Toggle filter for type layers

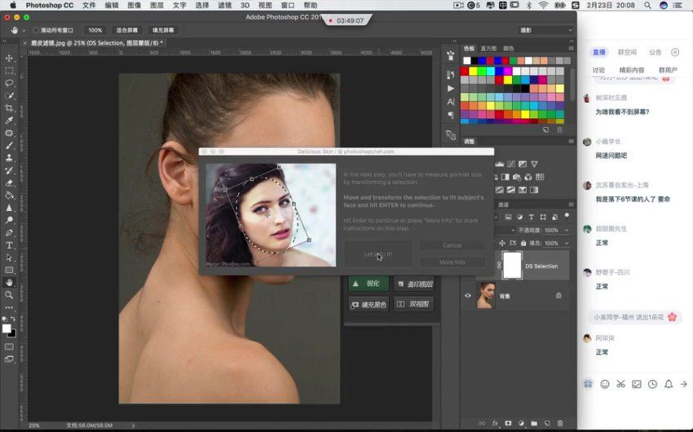click(x=532, y=217)
